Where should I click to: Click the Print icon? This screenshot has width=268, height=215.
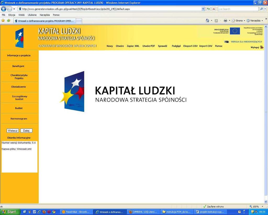point(225,20)
